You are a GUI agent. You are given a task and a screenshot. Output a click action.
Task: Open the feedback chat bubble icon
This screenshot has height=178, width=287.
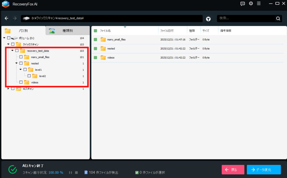pyautogui.click(x=243, y=4)
